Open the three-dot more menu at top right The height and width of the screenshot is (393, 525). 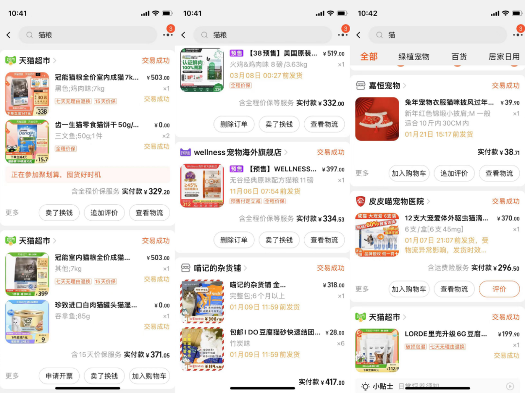tap(168, 35)
